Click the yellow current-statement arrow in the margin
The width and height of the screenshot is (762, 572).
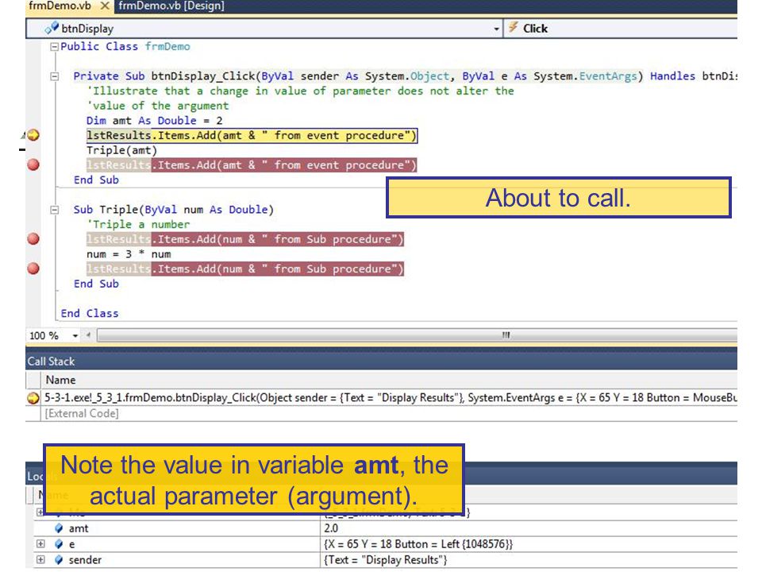click(33, 135)
